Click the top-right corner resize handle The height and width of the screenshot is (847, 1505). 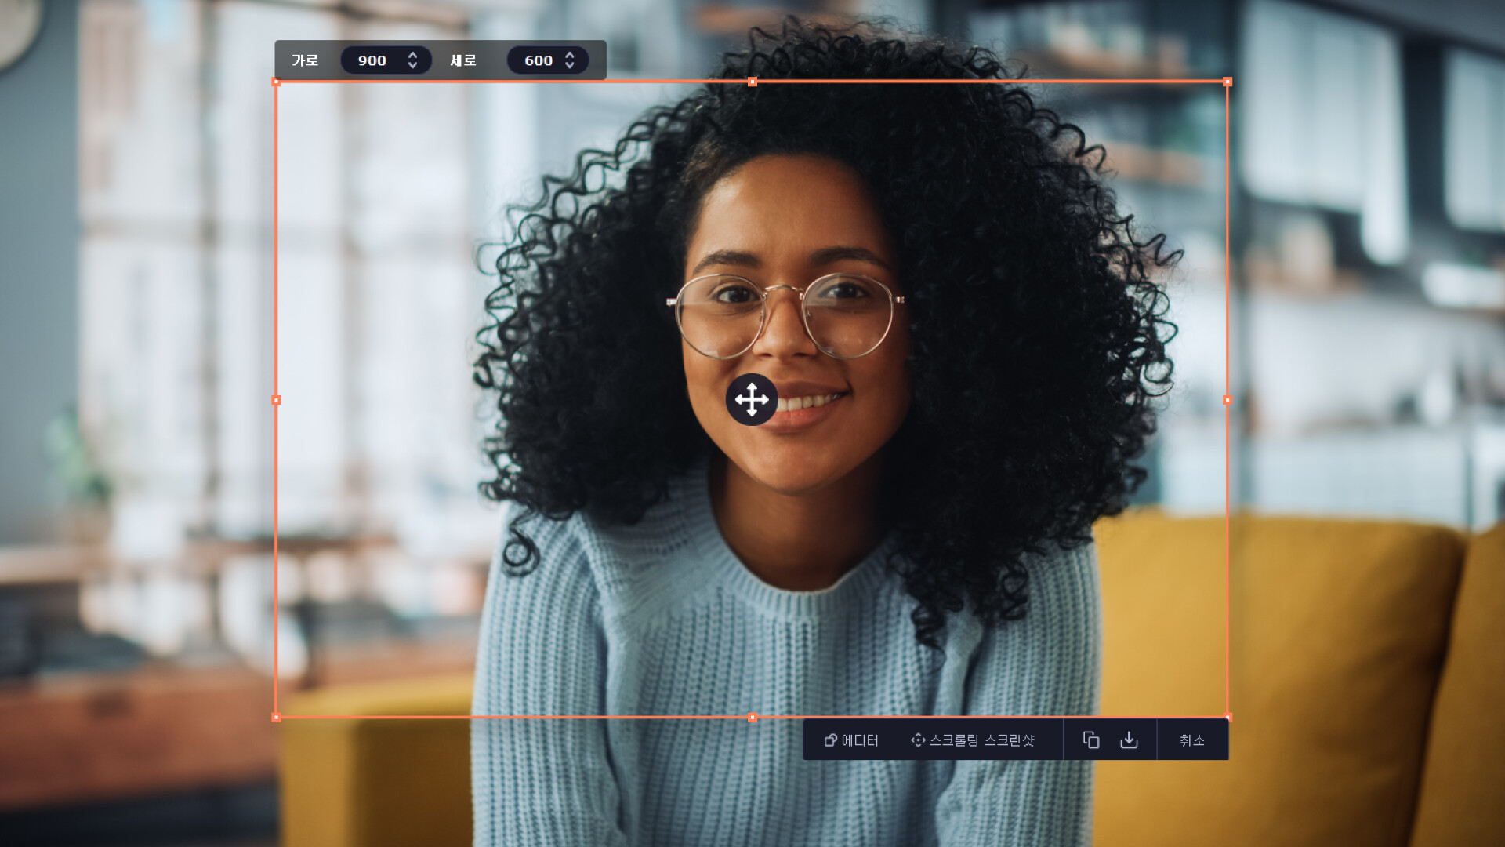(1228, 82)
